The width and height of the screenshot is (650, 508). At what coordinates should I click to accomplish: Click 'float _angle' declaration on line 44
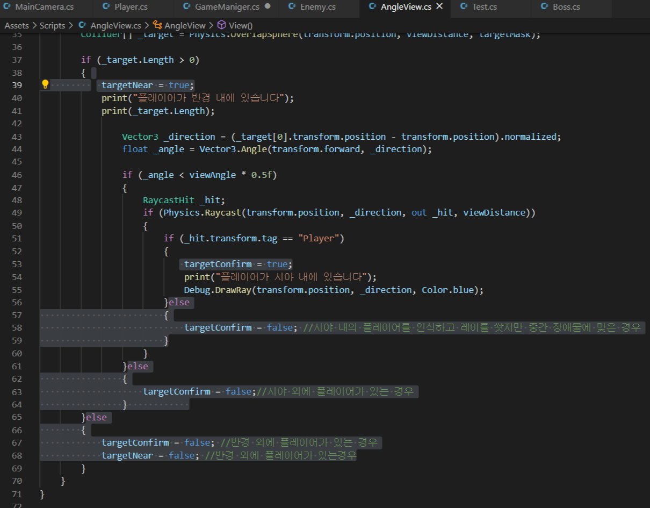click(153, 149)
